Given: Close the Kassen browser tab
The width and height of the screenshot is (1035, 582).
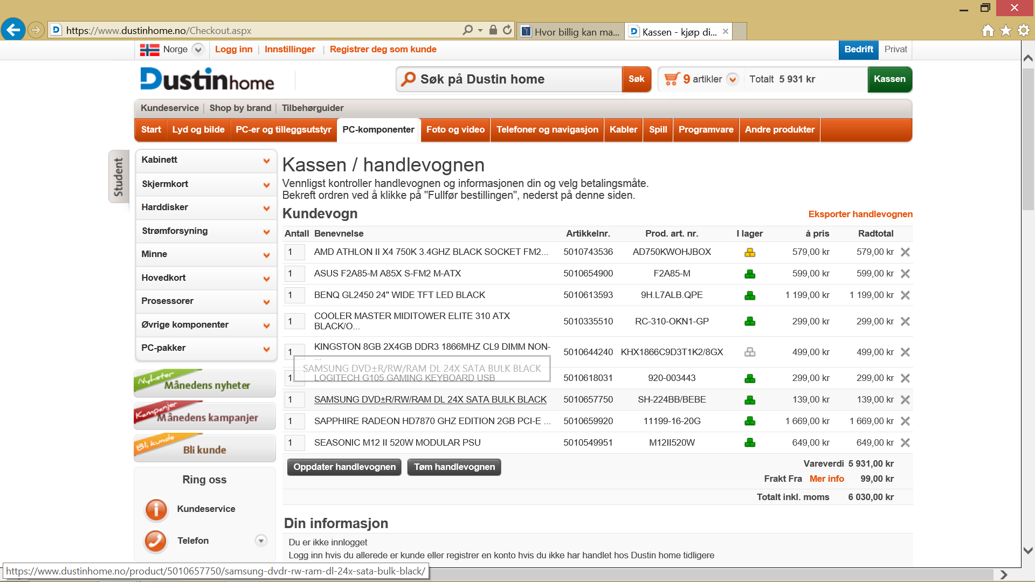Looking at the screenshot, I should point(726,31).
